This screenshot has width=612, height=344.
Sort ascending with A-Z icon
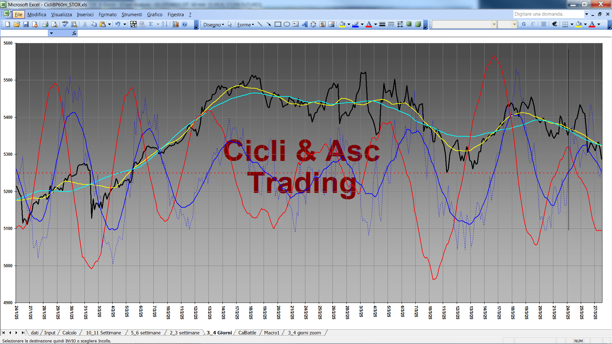[x=164, y=24]
